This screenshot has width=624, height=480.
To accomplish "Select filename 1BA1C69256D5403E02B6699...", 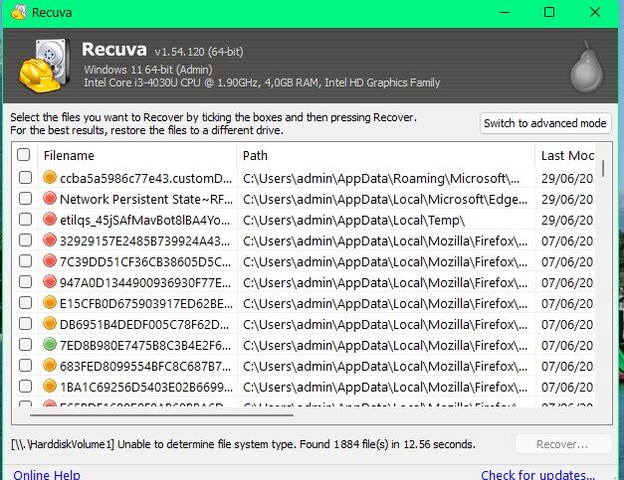I will pos(146,387).
